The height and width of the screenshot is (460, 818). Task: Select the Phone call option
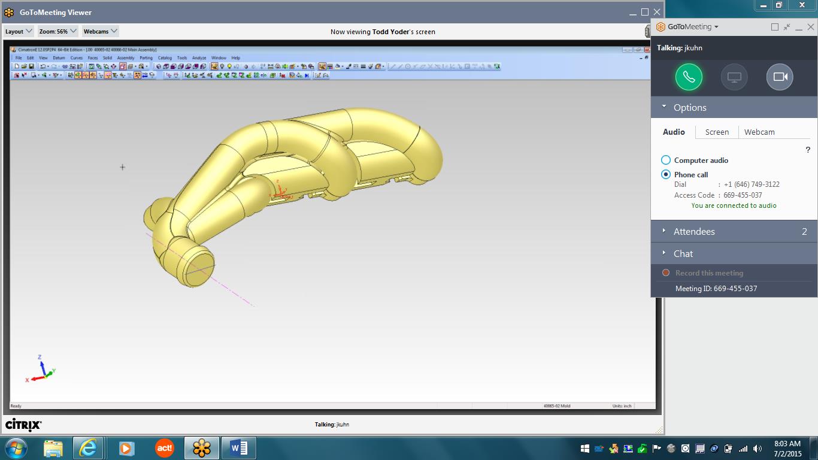[666, 174]
